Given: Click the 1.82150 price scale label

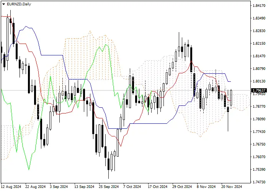Looking at the screenshot, I should [x=259, y=44].
